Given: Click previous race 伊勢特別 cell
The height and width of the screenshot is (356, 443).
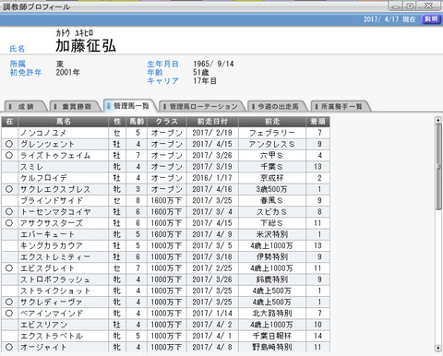Looking at the screenshot, I should 272,256.
